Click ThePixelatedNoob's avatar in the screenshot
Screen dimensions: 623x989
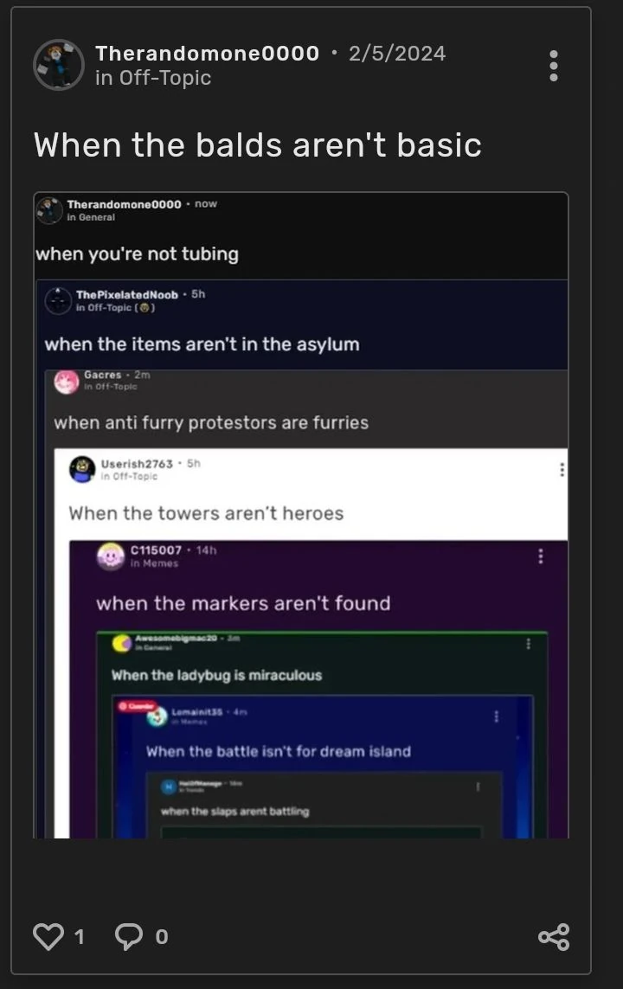click(x=59, y=300)
